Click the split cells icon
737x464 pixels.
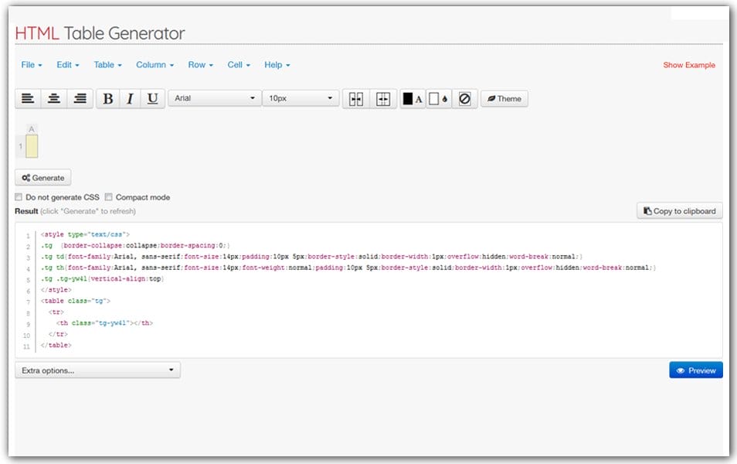384,98
